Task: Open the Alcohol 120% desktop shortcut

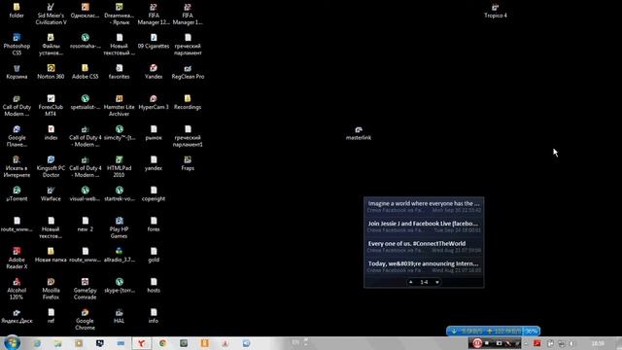Action: pyautogui.click(x=17, y=289)
